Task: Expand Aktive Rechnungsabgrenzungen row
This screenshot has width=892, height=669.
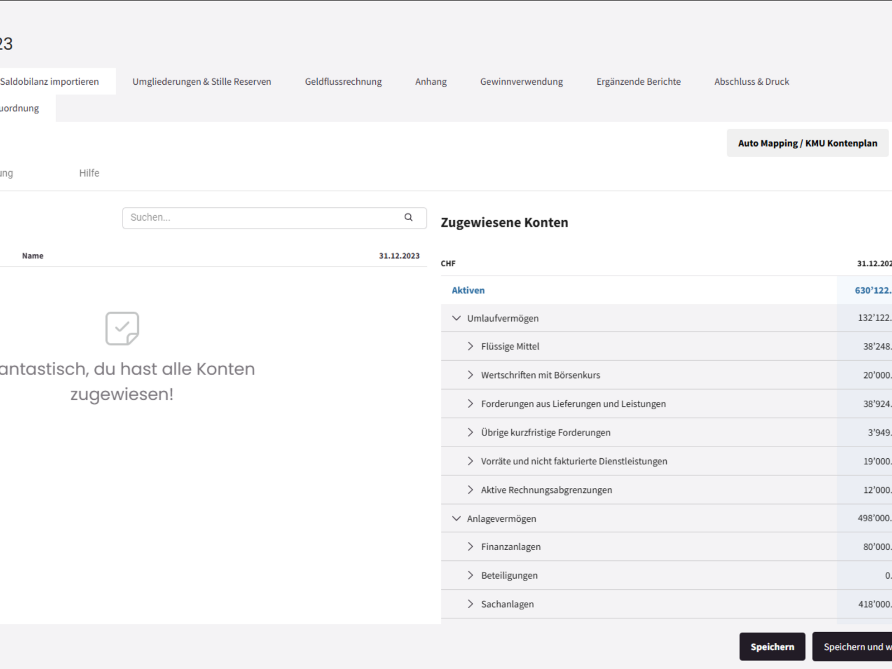Action: 470,490
